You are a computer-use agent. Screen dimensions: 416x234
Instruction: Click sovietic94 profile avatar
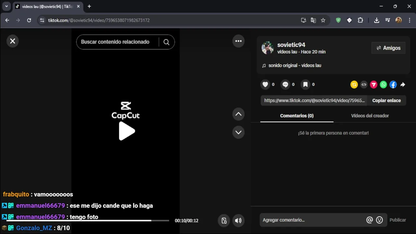tap(268, 48)
